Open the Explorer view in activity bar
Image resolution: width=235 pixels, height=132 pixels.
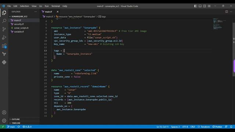point(4,13)
